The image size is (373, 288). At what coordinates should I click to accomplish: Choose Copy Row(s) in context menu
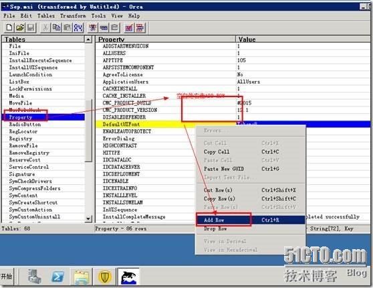[x=250, y=199]
